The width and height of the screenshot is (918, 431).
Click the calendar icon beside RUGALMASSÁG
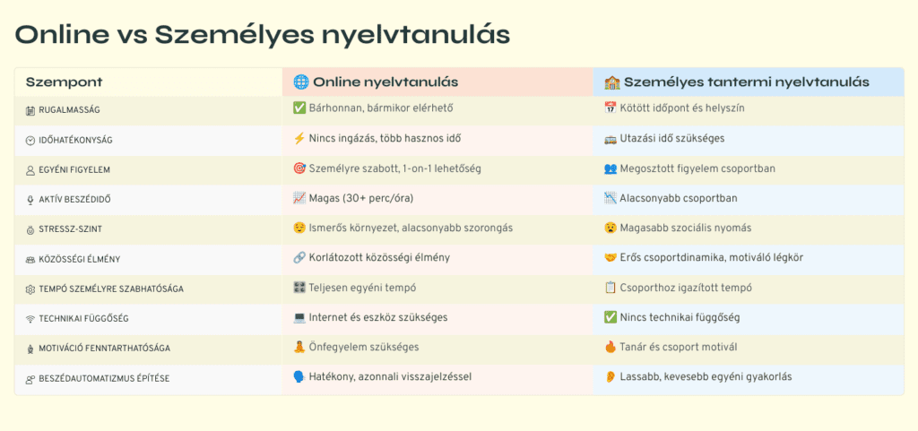pyautogui.click(x=30, y=110)
